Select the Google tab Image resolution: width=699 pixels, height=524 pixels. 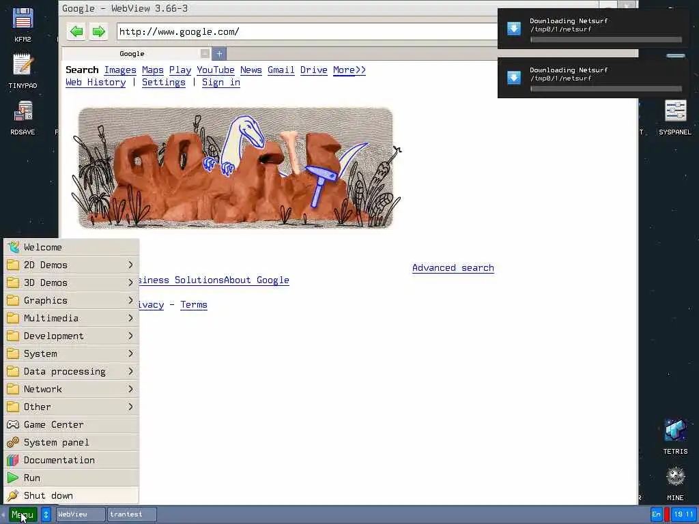pyautogui.click(x=132, y=53)
